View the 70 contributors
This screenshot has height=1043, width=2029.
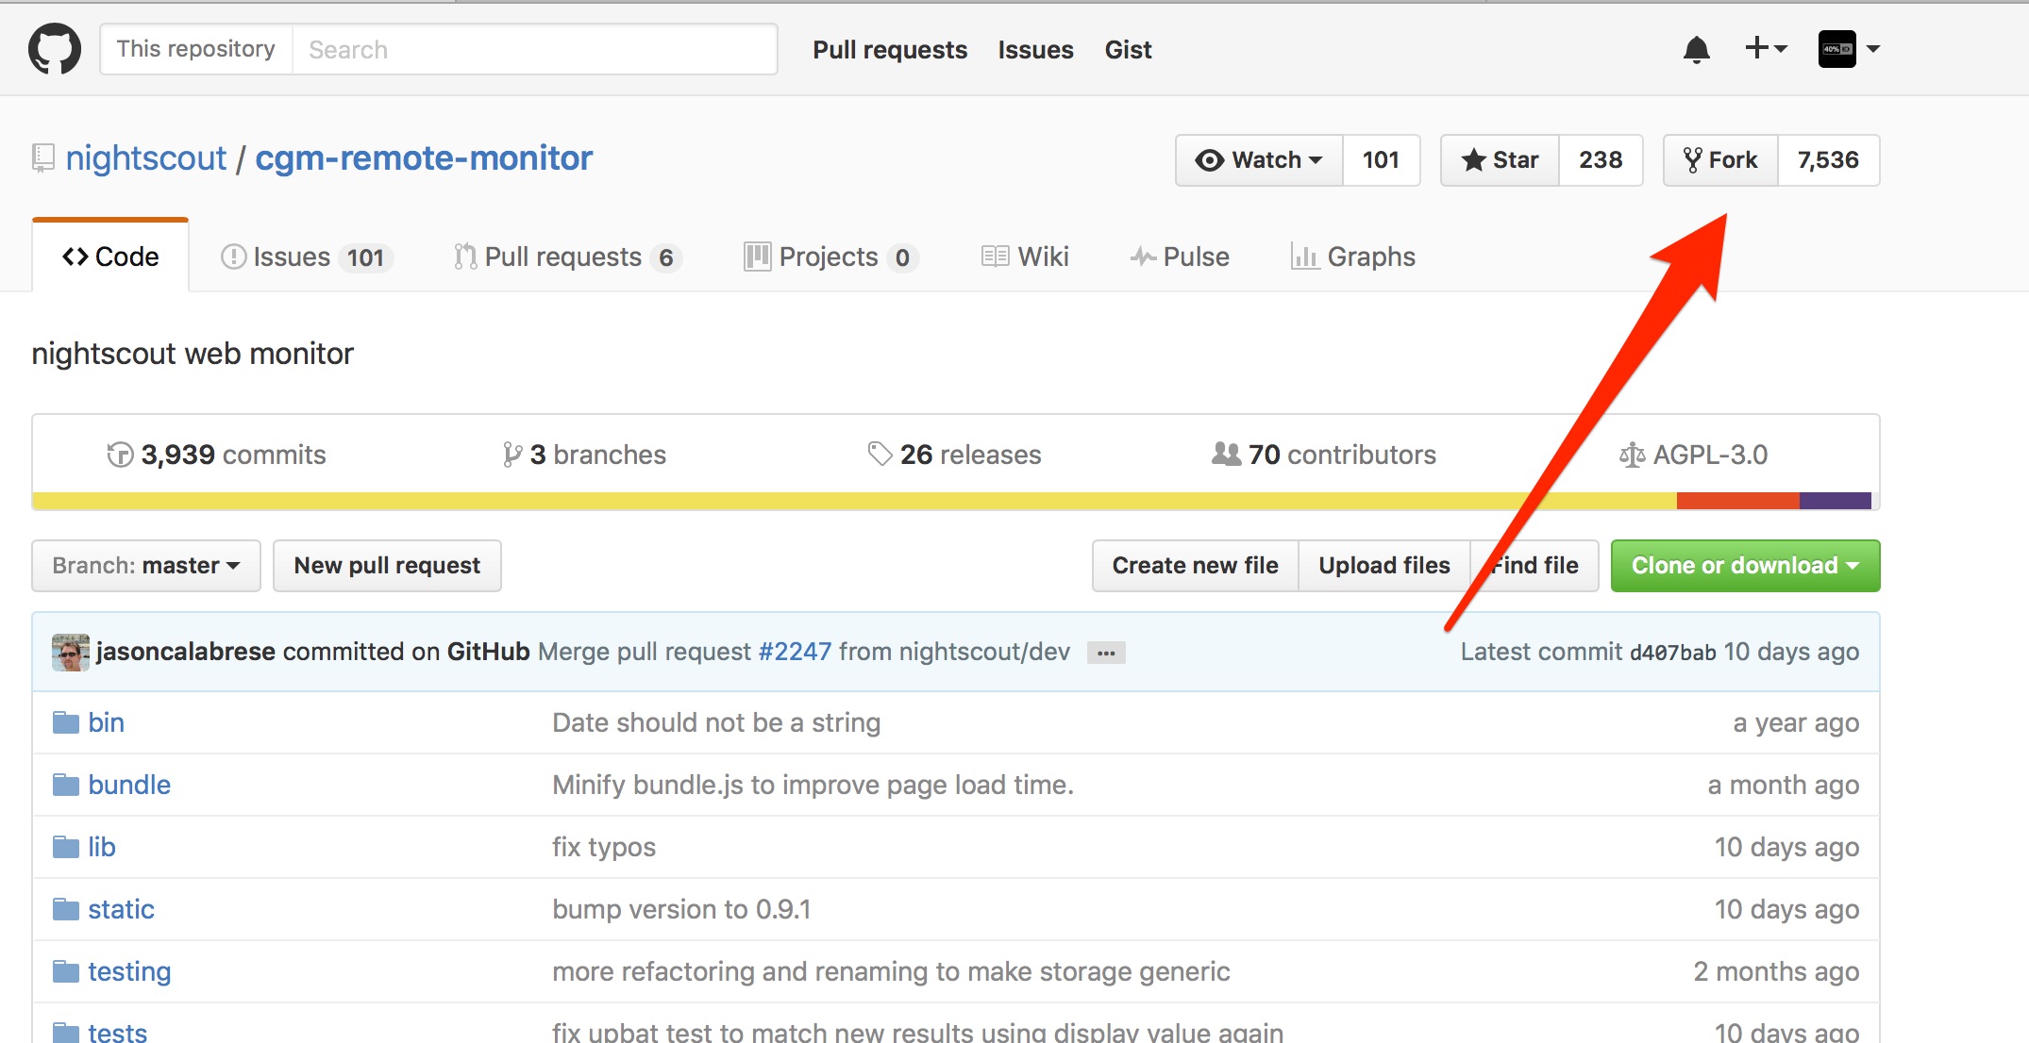1324,455
